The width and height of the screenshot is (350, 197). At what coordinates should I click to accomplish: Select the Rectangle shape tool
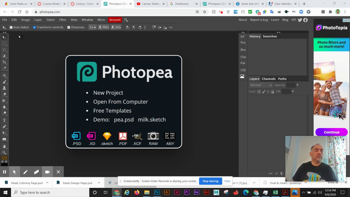[x=4, y=139]
